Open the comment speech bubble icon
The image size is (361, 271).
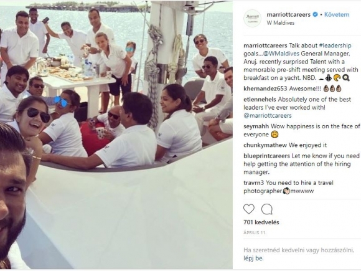click(x=267, y=209)
